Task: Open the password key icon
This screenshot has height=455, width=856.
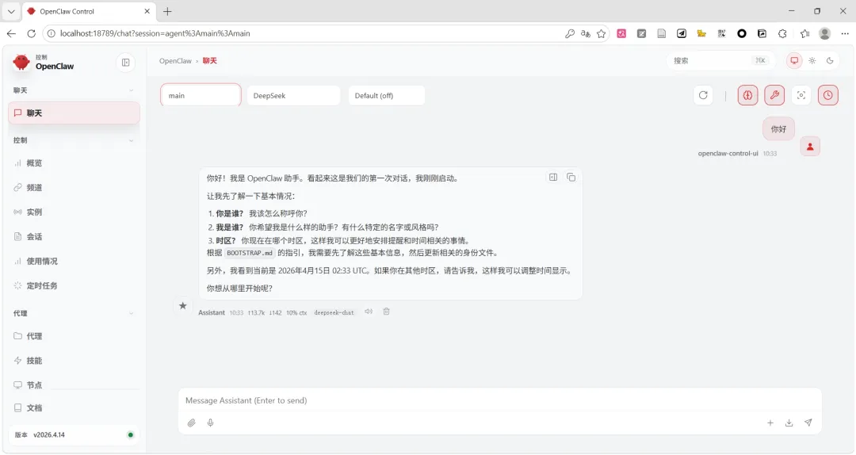Action: 569,33
